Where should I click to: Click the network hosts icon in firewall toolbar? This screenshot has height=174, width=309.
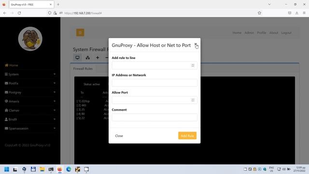[88, 58]
